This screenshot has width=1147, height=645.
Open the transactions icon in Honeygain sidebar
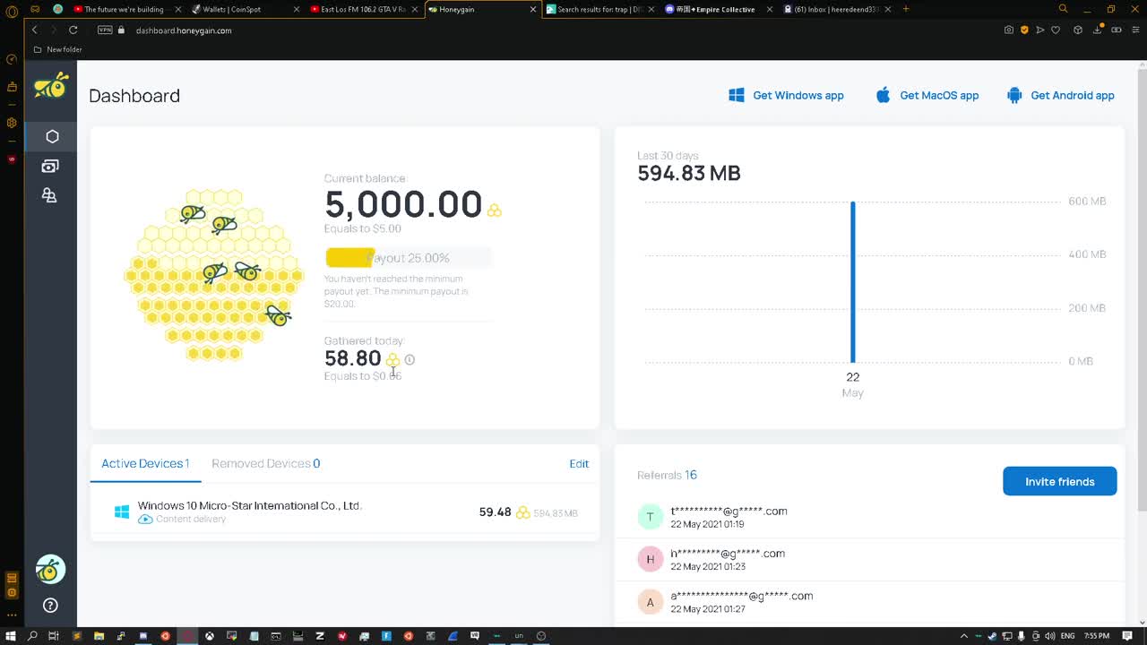coord(50,166)
